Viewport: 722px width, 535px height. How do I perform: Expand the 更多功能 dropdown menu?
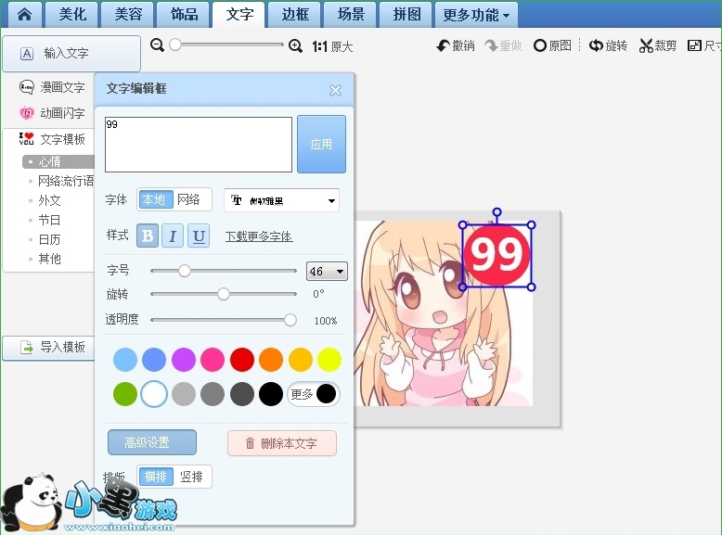476,15
